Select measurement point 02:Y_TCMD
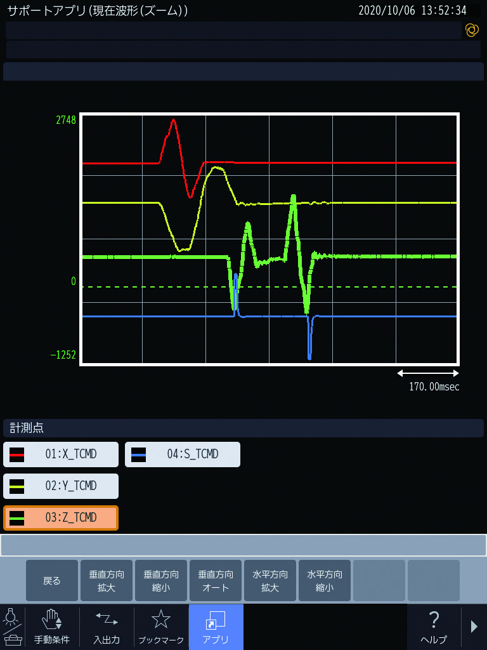Screen dimensions: 487x650 point(61,486)
